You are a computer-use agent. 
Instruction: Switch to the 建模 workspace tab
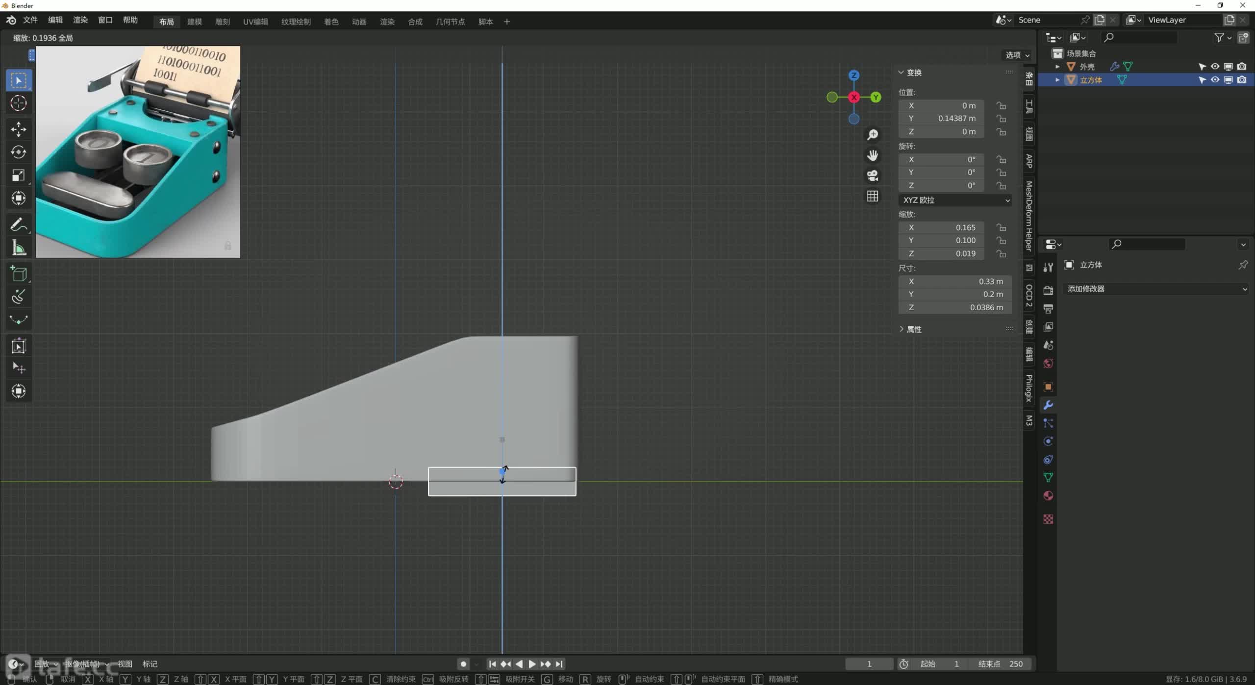click(x=194, y=22)
